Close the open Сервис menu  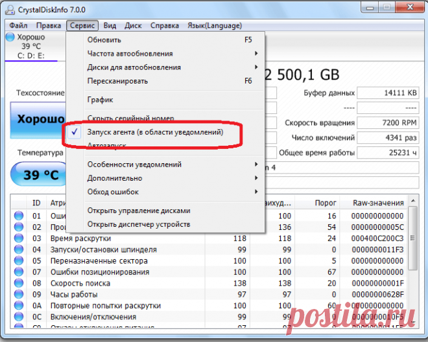(x=82, y=26)
